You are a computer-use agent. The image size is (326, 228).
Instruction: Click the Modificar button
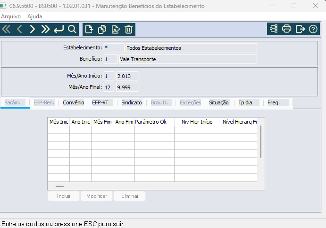(97, 196)
